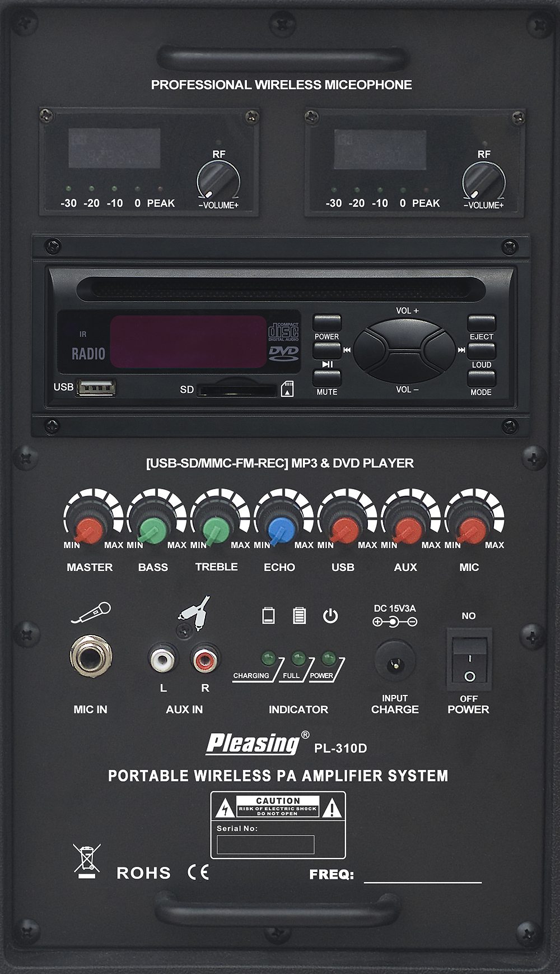This screenshot has height=974, width=560.
Task: Lower volume using the VOL − pad area
Action: 404,367
